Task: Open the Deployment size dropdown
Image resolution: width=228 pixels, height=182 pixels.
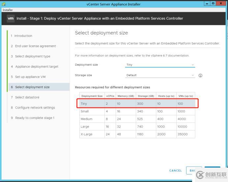Action: [x=160, y=65]
